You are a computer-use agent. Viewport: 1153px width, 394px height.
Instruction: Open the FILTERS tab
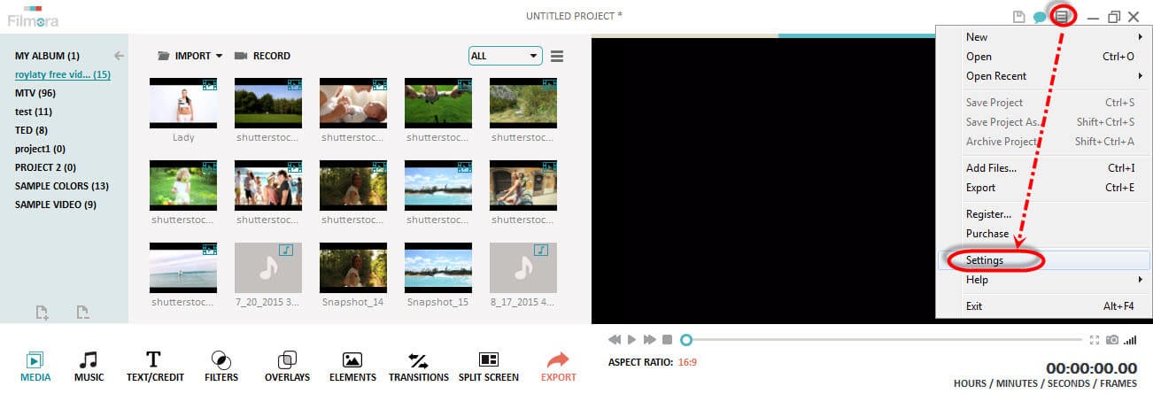point(221,367)
